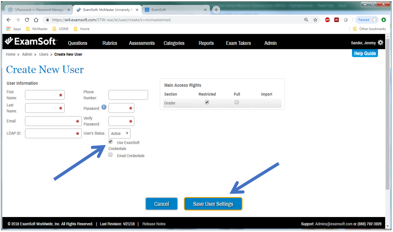The image size is (393, 232).
Task: Switch to the 1Password browser tab
Action: point(39,10)
